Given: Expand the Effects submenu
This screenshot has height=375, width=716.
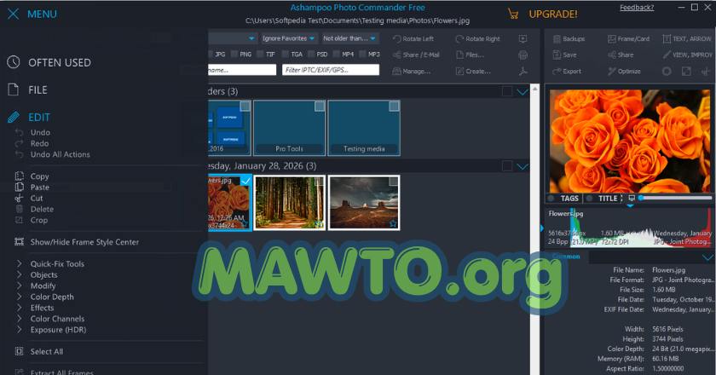Looking at the screenshot, I should coord(19,308).
